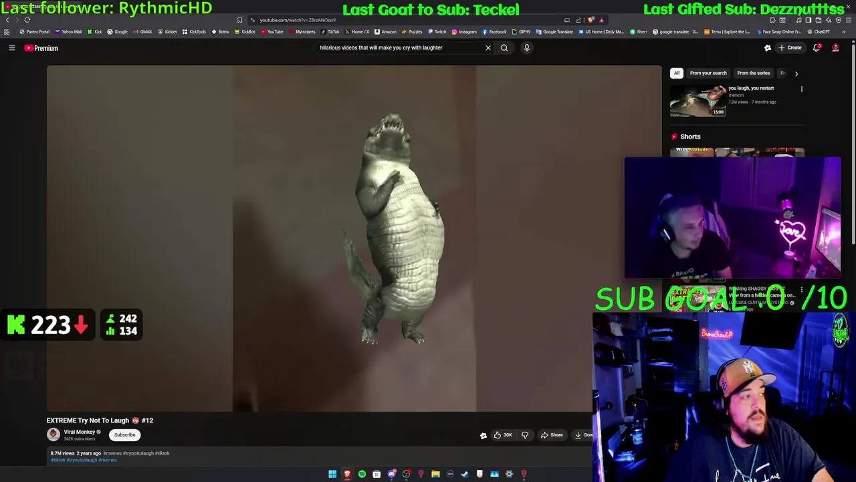Open Brave browser in taskbar
This screenshot has width=856, height=482.
[x=347, y=474]
